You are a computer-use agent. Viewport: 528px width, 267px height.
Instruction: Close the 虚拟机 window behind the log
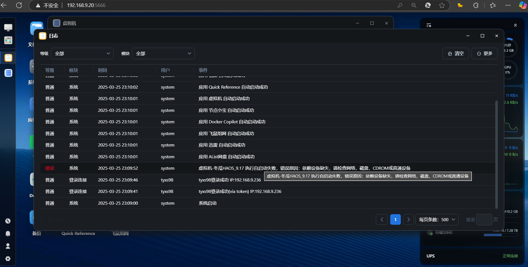coord(387,23)
